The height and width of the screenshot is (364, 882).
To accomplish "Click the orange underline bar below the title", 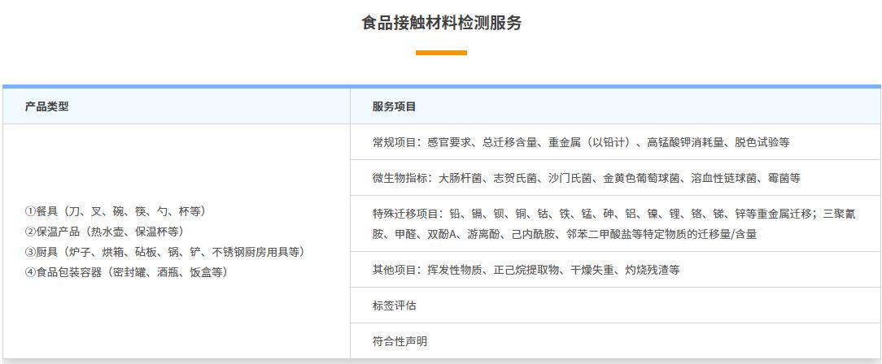I will point(441,53).
